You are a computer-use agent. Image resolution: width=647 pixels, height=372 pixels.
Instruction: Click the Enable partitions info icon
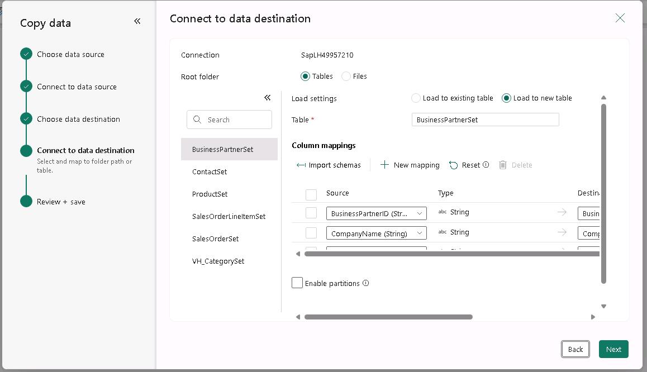[x=365, y=283]
